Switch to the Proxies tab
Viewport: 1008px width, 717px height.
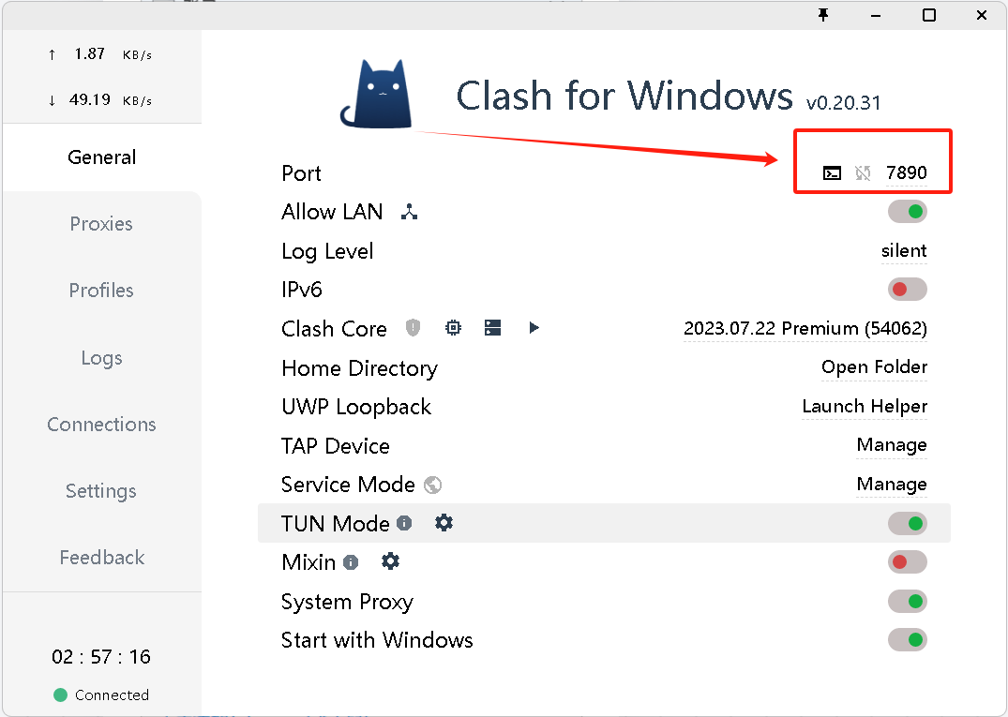coord(101,224)
